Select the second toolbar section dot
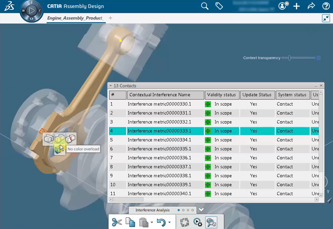333x229 pixels. point(183,210)
